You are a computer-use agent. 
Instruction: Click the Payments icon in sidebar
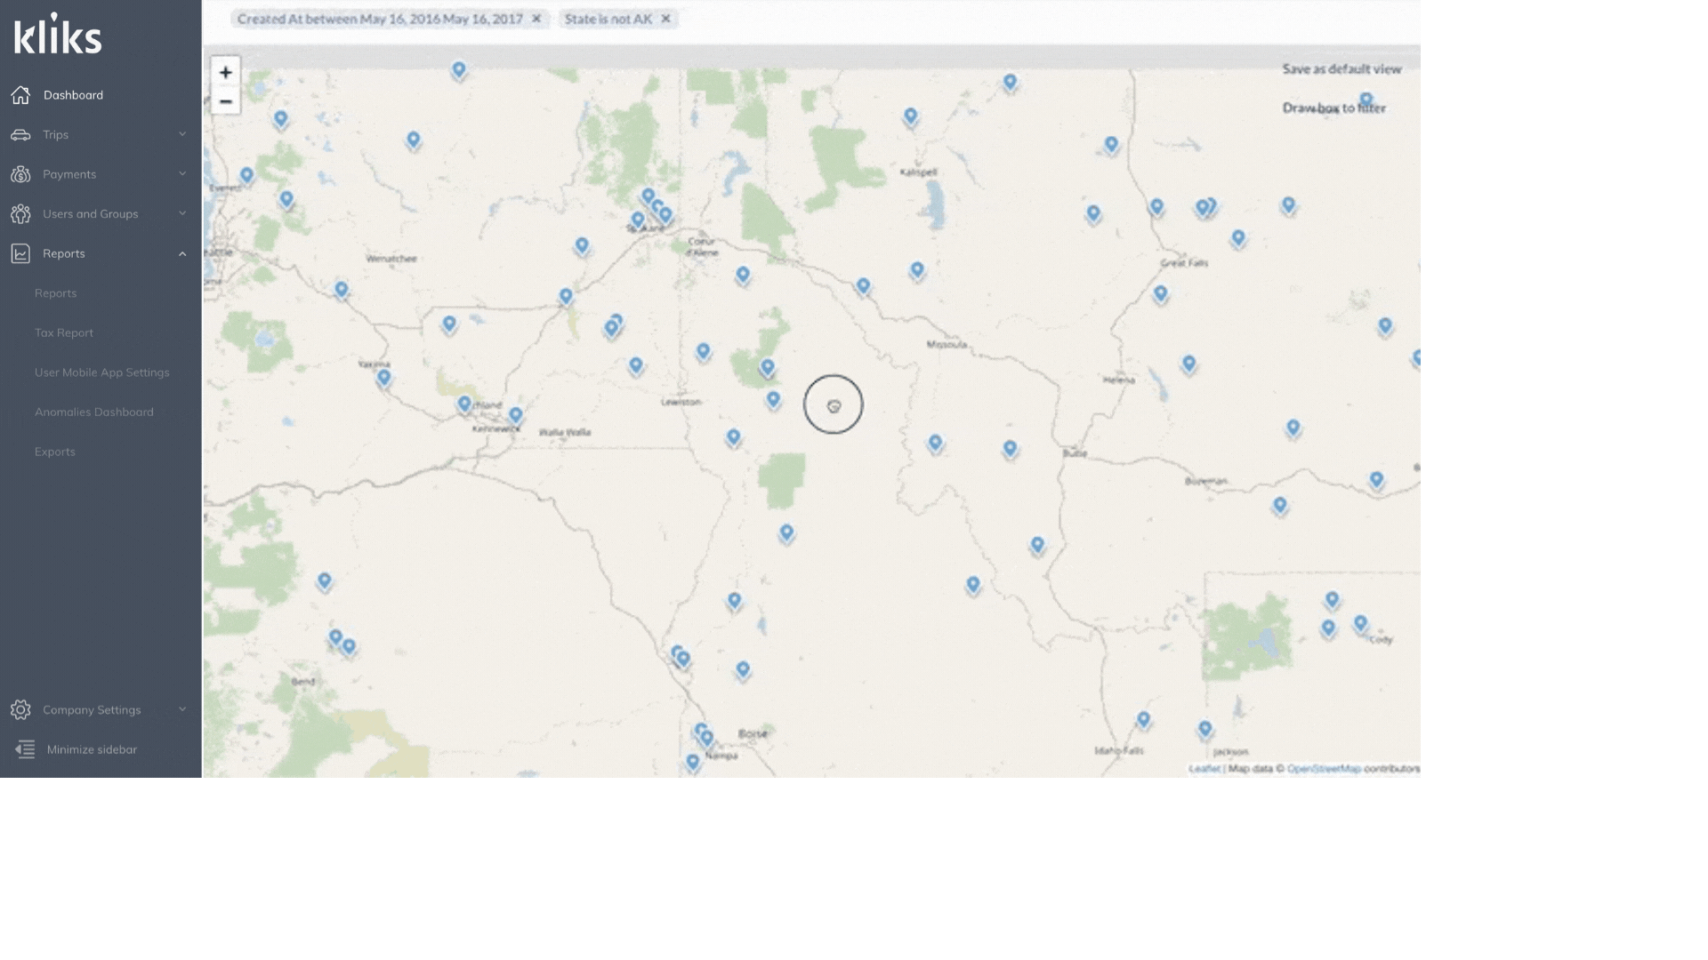click(20, 174)
